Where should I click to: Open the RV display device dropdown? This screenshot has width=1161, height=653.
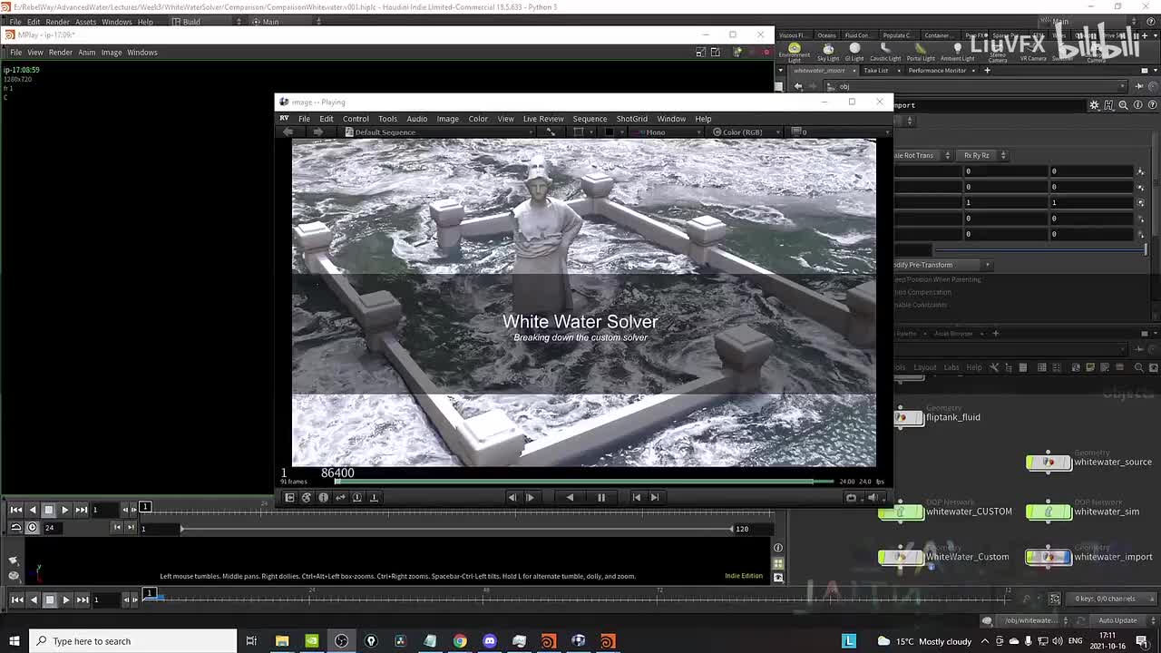point(837,132)
